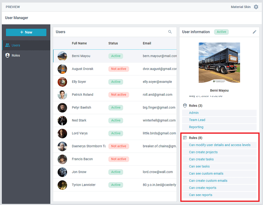Select the Petyr Baelish name cell
Image resolution: width=263 pixels, height=205 pixels.
[x=81, y=108]
